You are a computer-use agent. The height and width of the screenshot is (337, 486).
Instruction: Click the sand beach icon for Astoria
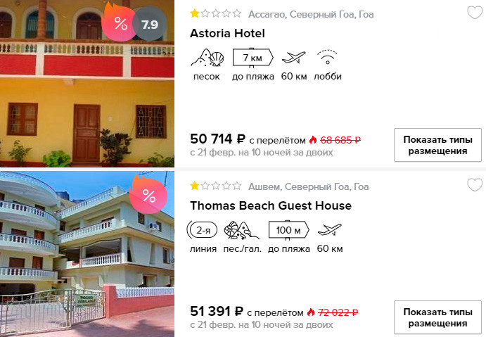coord(207,58)
